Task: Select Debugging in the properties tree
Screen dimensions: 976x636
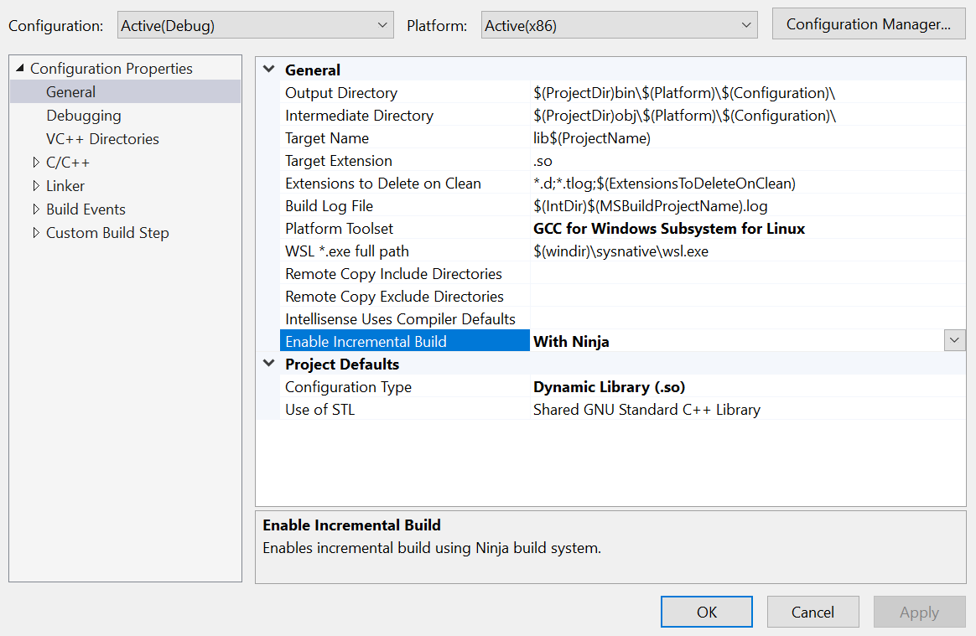Action: [83, 116]
